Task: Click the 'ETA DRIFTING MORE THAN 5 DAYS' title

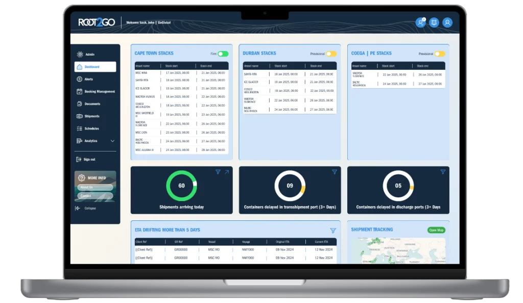Action: [168, 230]
